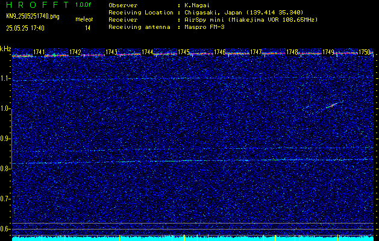Click the 1744 time marker

[147, 52]
